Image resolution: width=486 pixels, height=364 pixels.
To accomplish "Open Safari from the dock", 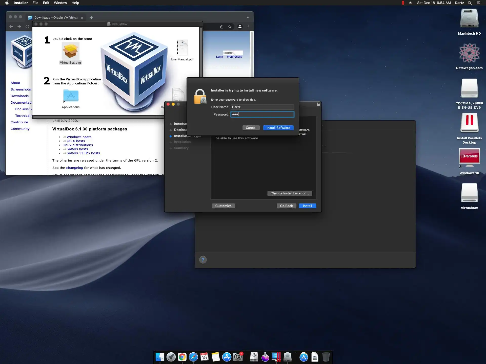I will tap(193, 357).
